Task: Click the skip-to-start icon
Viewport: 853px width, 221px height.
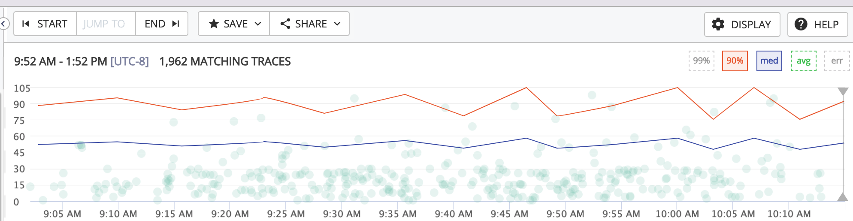Action: tap(26, 24)
